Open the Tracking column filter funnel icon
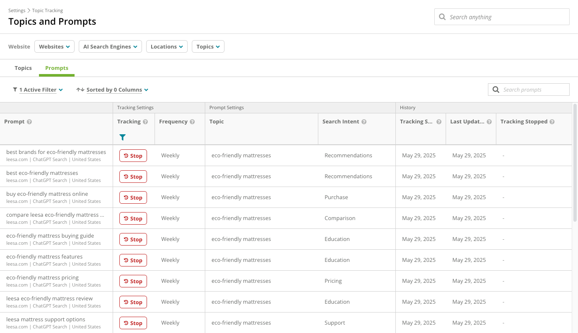Screen dimensions: 578x333 (122, 137)
